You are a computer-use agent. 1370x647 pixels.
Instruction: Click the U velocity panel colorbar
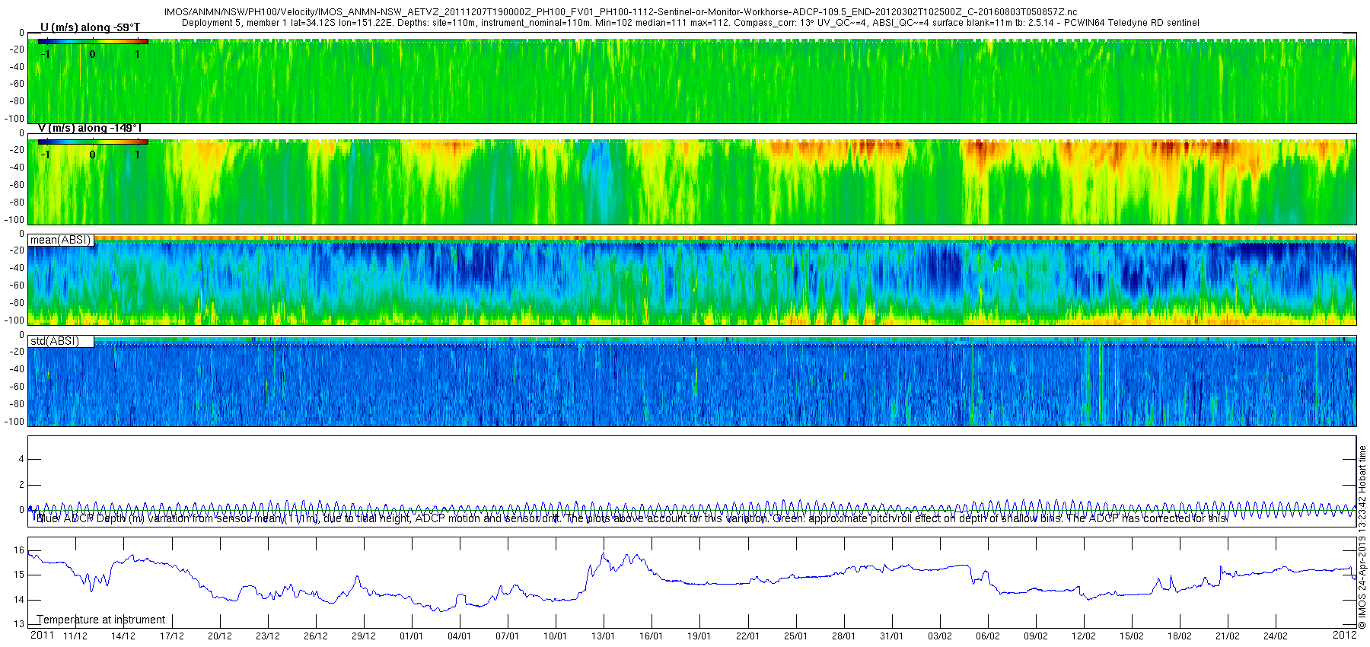pyautogui.click(x=93, y=41)
